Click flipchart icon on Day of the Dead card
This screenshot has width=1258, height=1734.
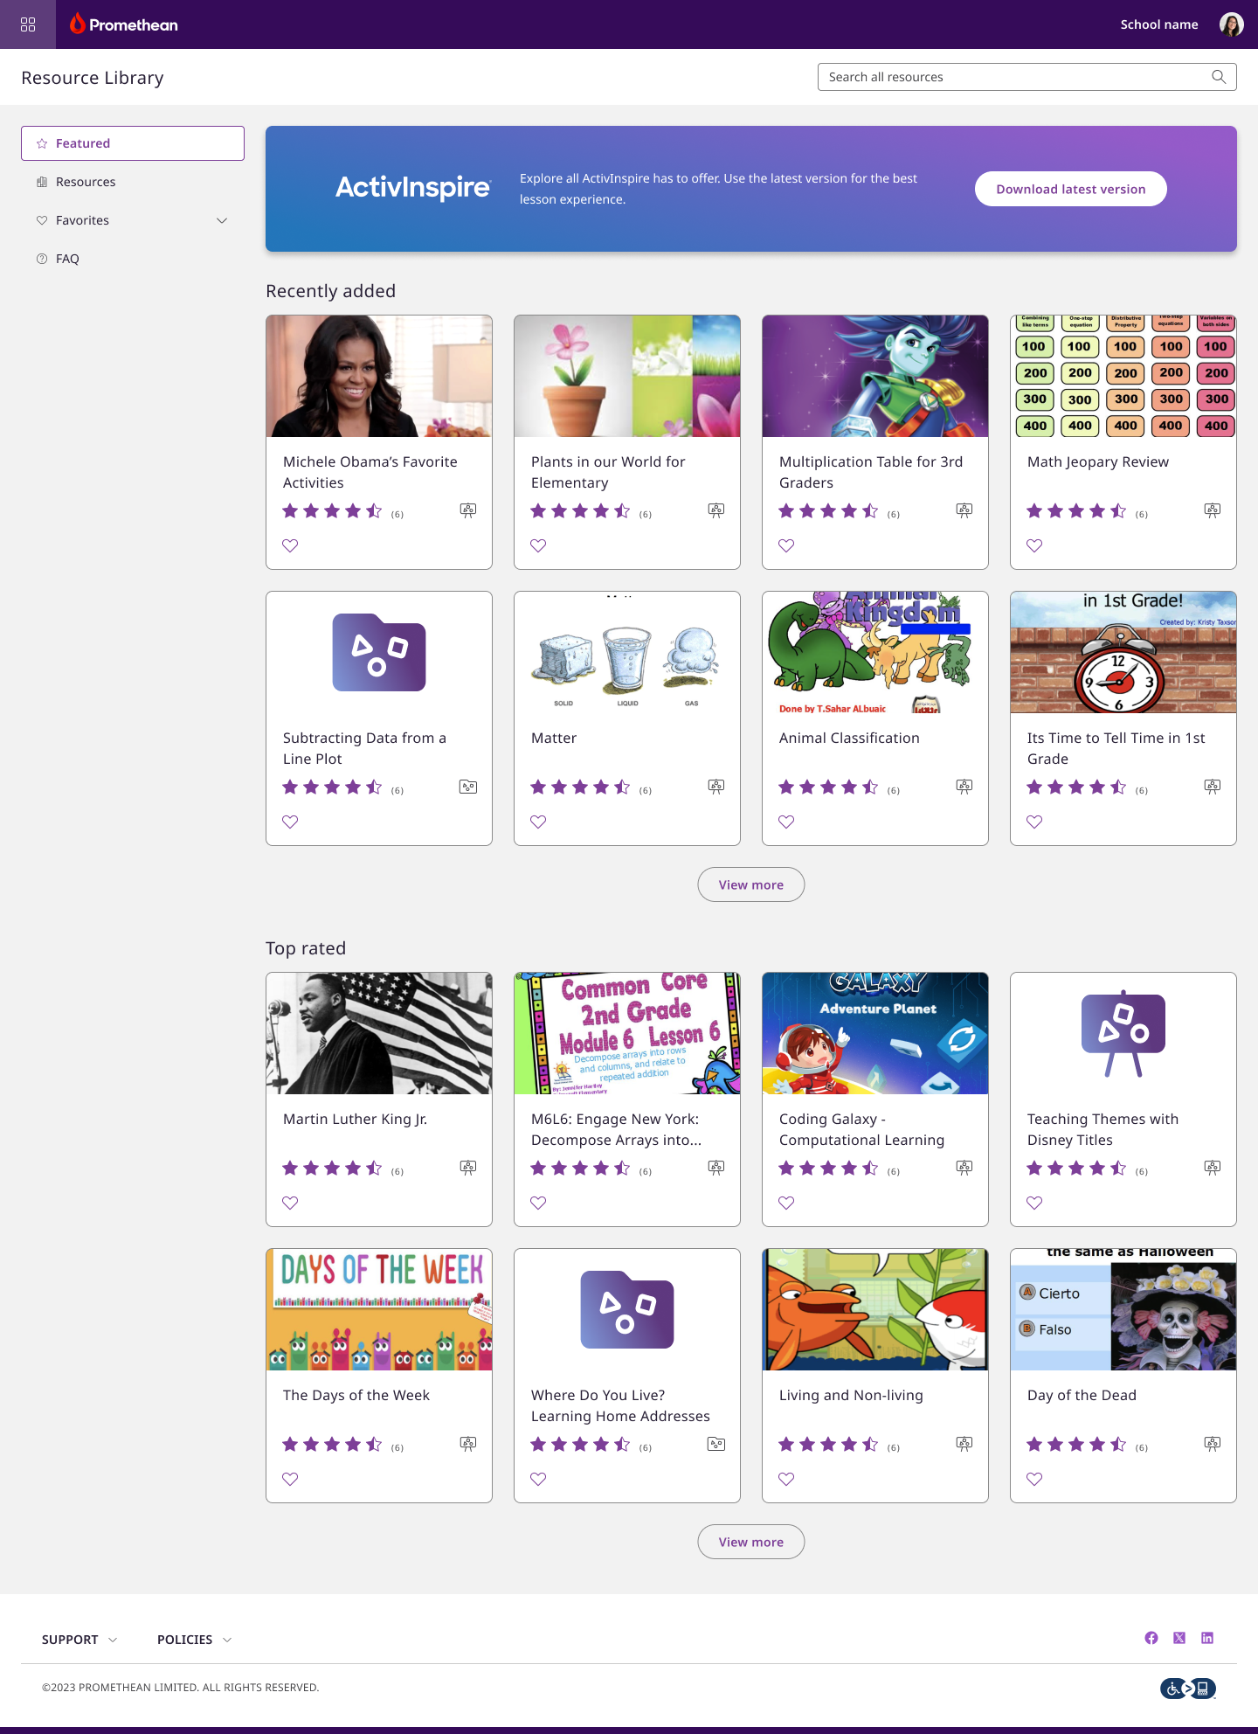[x=1213, y=1444]
